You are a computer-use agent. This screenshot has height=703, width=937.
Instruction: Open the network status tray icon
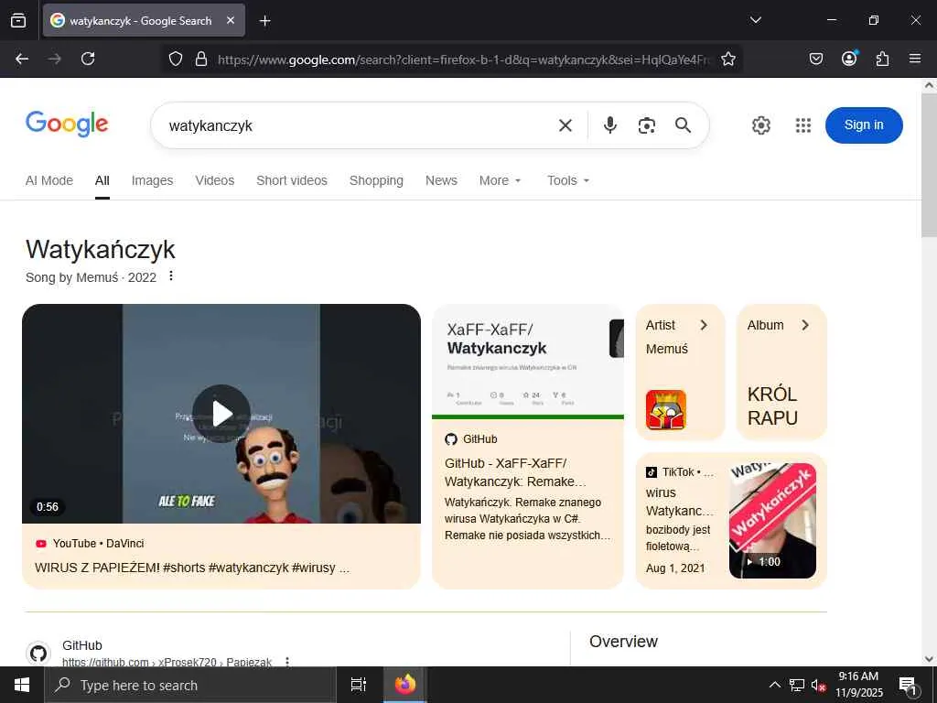pyautogui.click(x=797, y=685)
